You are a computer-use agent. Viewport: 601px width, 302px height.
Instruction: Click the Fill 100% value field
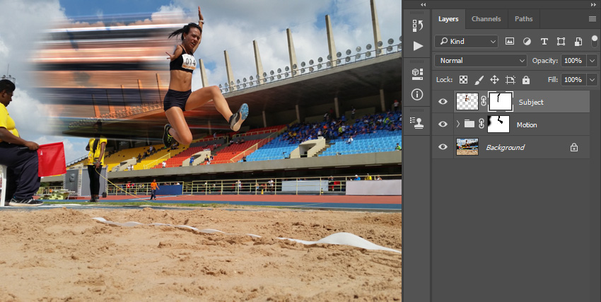573,80
